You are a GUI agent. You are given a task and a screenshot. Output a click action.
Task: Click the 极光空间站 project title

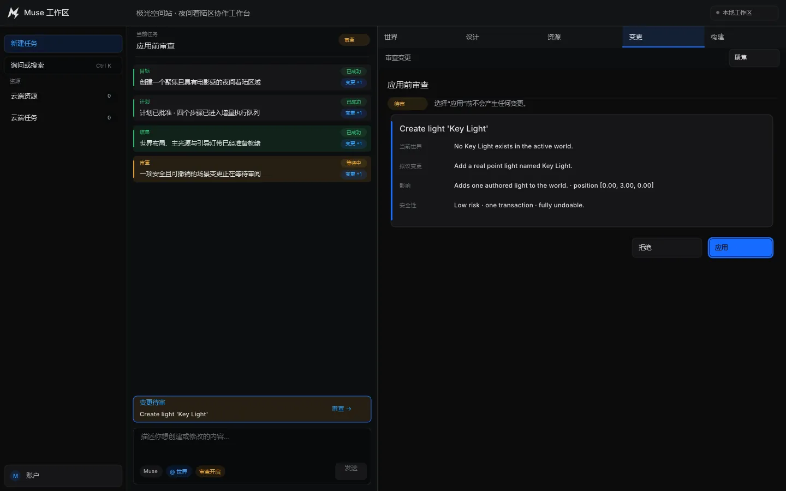click(x=193, y=13)
